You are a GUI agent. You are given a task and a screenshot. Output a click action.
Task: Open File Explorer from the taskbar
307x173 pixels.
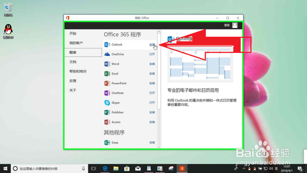116,168
